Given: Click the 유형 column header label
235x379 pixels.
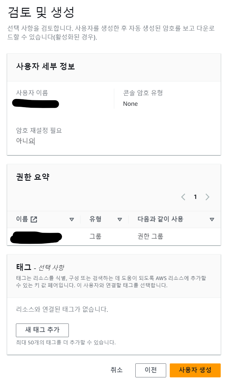Looking at the screenshot, I should (x=95, y=219).
